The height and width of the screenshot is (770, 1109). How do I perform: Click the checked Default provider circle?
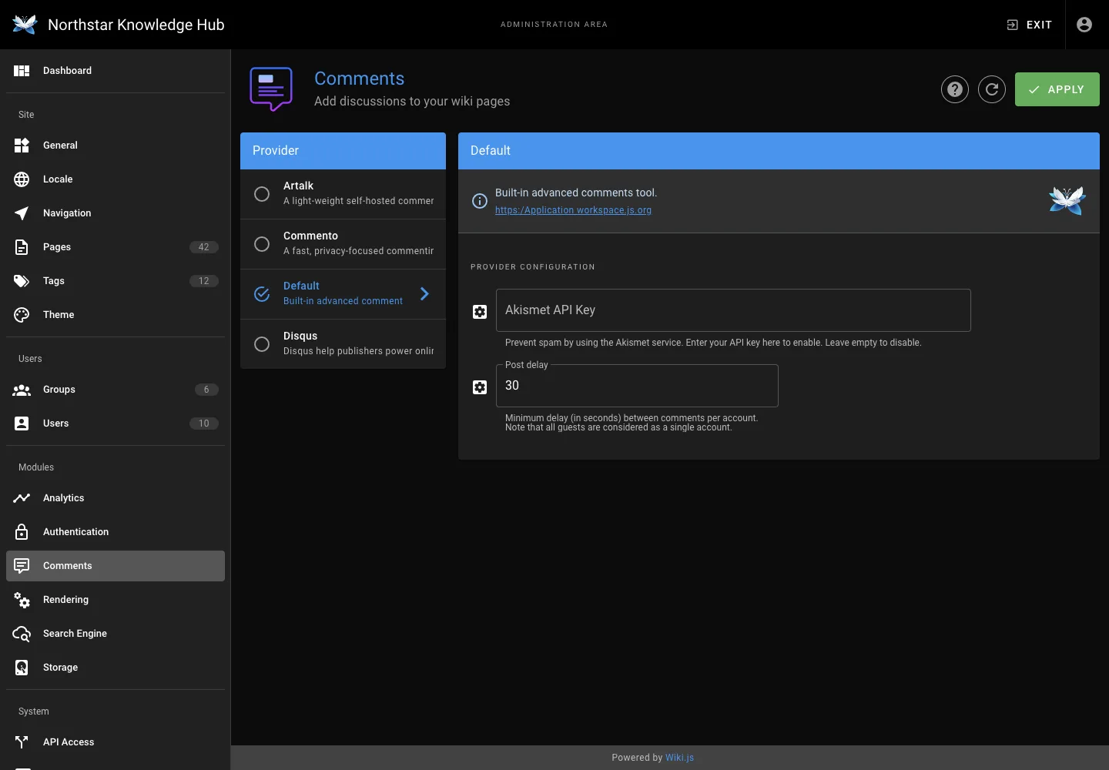[262, 294]
